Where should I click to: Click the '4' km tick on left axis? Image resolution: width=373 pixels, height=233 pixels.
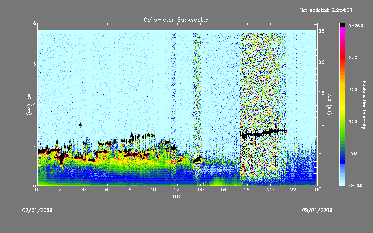point(35,104)
